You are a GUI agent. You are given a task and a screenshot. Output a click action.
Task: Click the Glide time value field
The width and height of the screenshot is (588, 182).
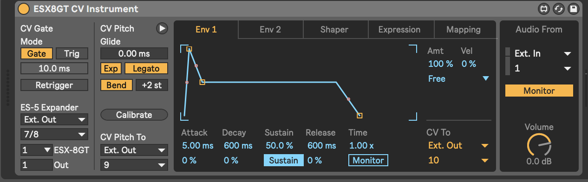[x=134, y=54]
